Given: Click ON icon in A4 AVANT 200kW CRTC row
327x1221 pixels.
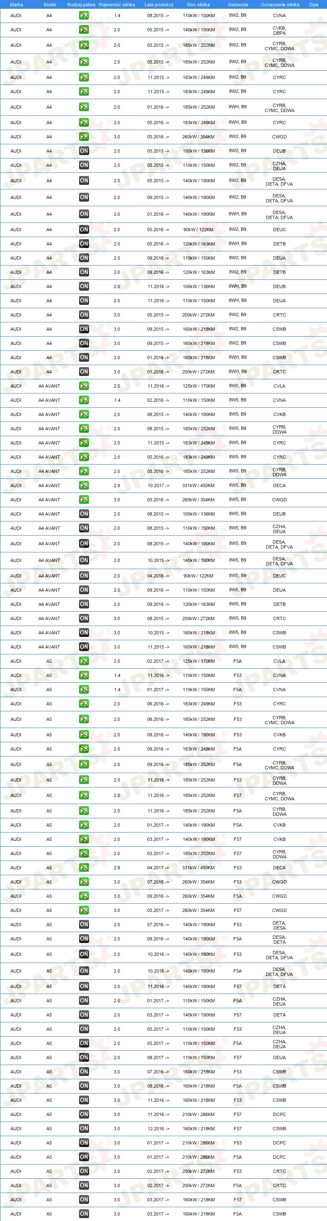Looking at the screenshot, I should (x=84, y=618).
